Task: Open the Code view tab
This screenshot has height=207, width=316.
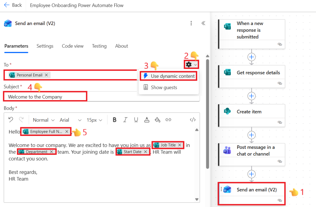Action: (x=73, y=46)
